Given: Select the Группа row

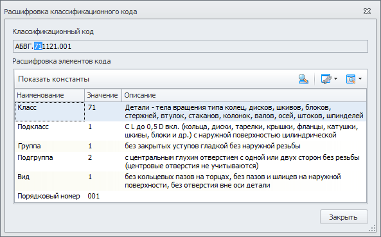Looking at the screenshot, I should click(x=190, y=146).
